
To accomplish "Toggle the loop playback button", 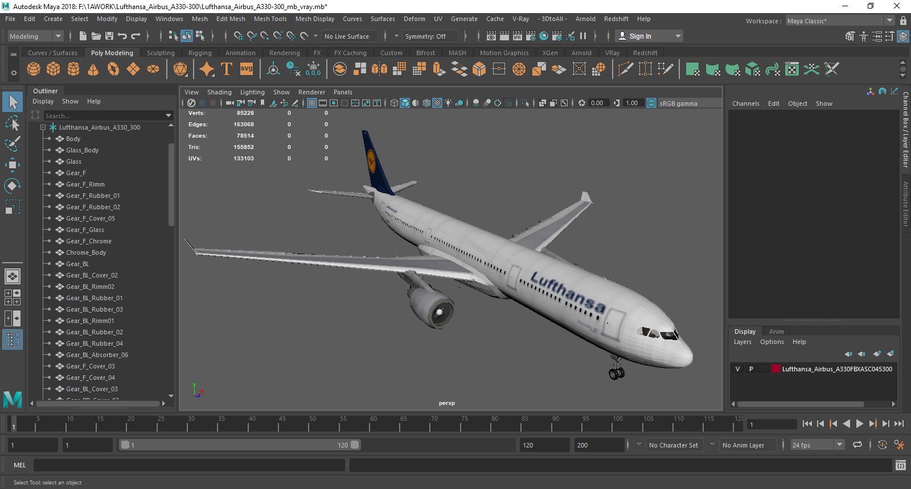I will 857,445.
